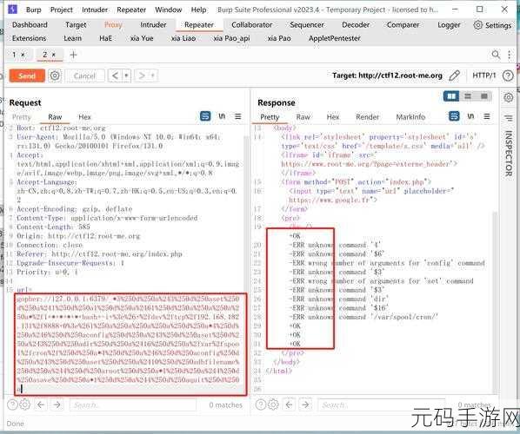520x434 pixels.
Task: Click request search previous-match arrow
Action: pos(41,404)
